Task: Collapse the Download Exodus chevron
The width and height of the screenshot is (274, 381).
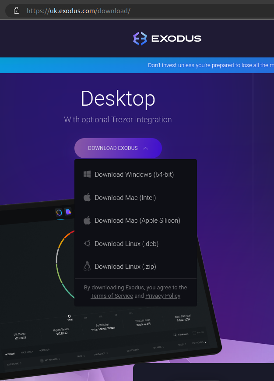Action: point(145,148)
